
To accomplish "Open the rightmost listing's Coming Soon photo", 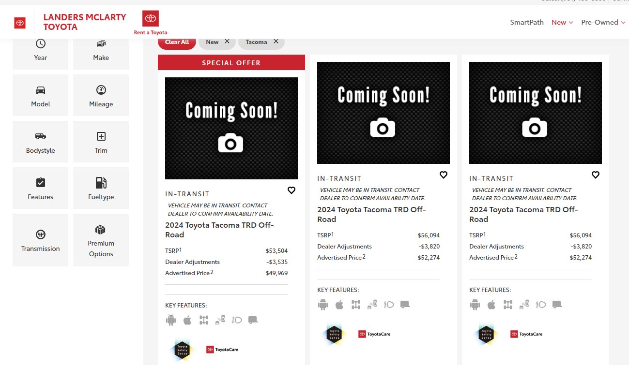I will click(x=536, y=113).
